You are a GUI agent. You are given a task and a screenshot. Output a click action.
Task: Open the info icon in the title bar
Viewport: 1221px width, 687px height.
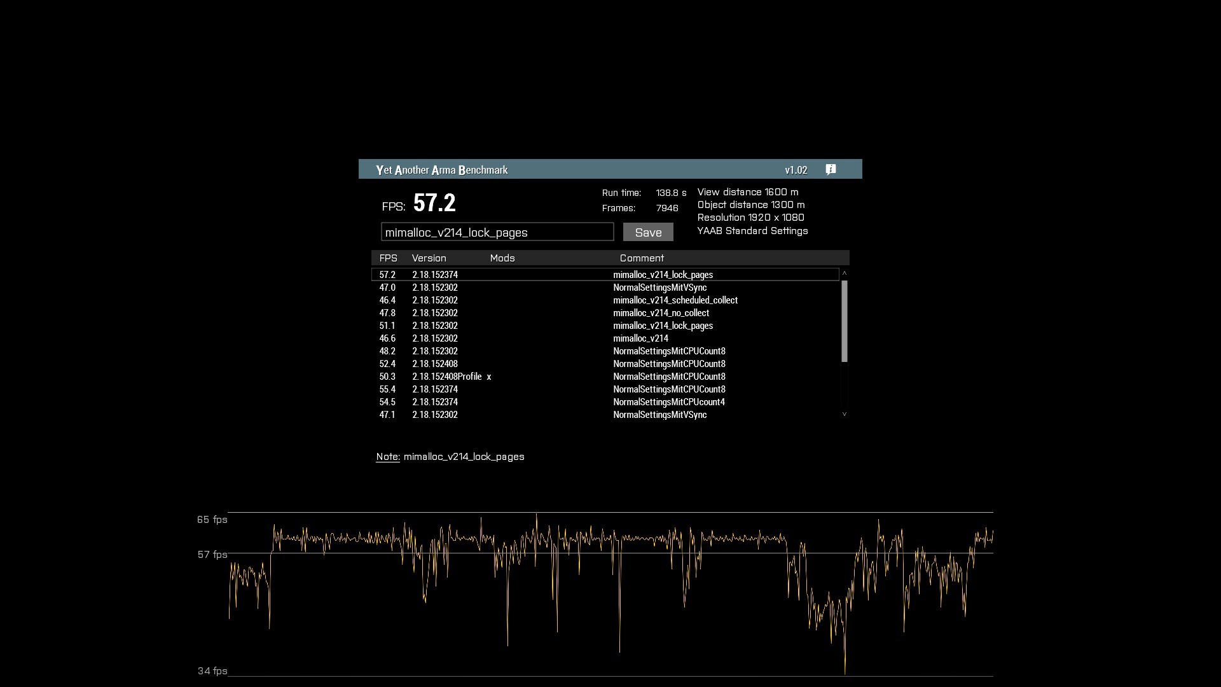tap(831, 169)
